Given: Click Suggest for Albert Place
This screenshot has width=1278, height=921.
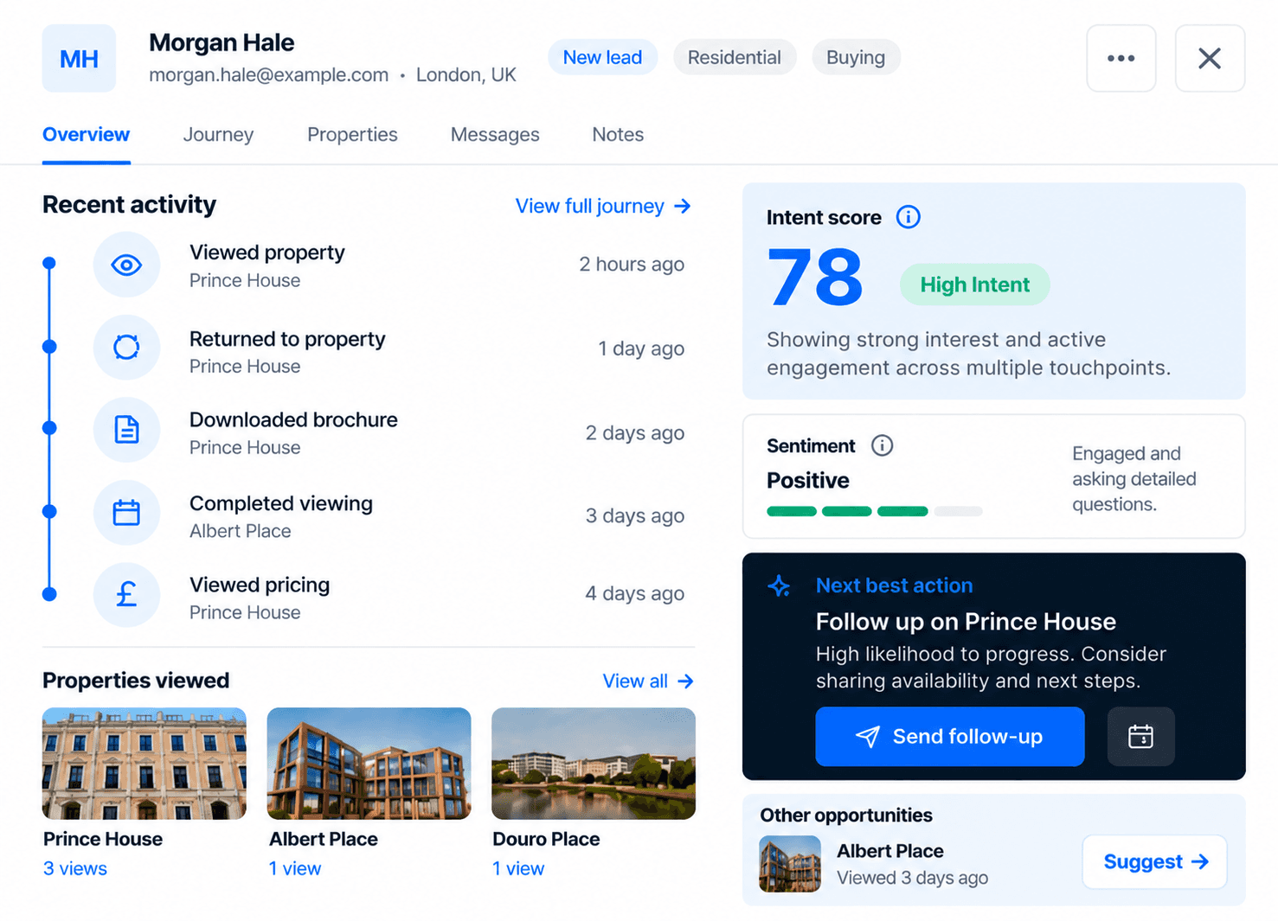Looking at the screenshot, I should click(1154, 862).
